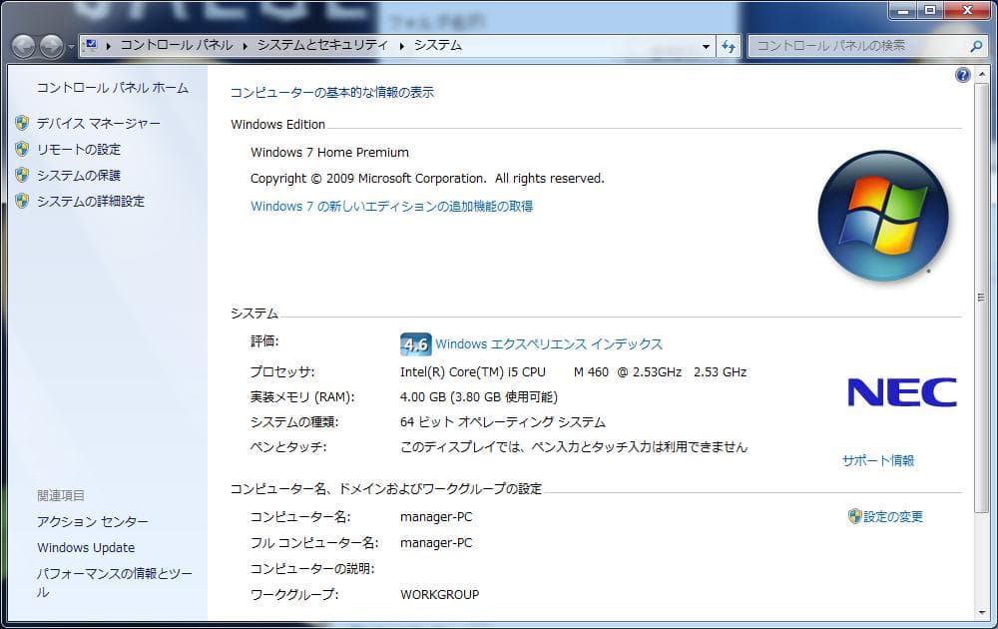
Task: Minimize the System window
Action: [902, 10]
